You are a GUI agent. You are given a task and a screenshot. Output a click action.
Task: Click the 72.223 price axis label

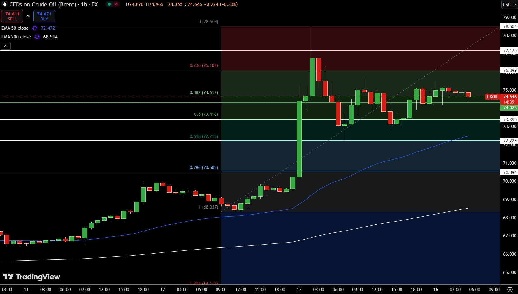coord(509,140)
